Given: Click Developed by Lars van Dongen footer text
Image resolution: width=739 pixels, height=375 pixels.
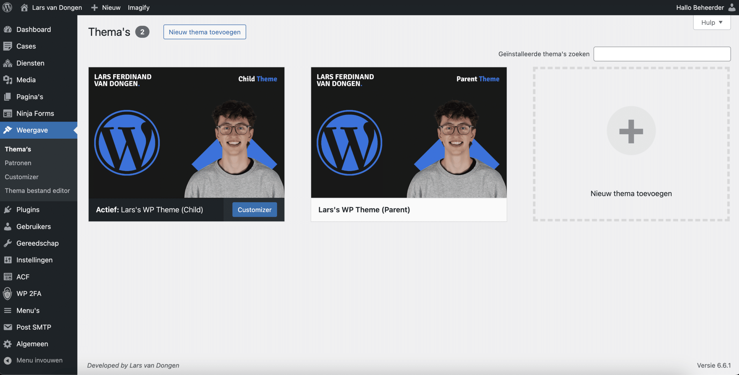Looking at the screenshot, I should pyautogui.click(x=133, y=365).
